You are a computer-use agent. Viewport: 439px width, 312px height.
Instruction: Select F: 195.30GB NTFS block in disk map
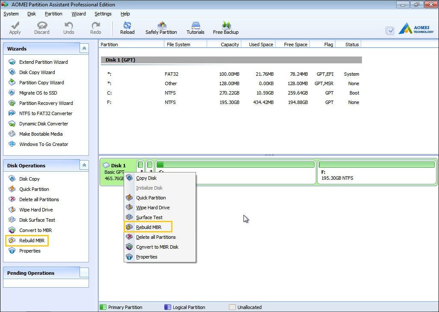pyautogui.click(x=377, y=172)
